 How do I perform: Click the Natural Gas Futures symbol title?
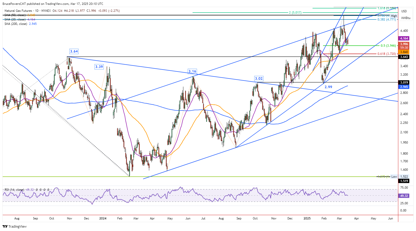[18, 11]
